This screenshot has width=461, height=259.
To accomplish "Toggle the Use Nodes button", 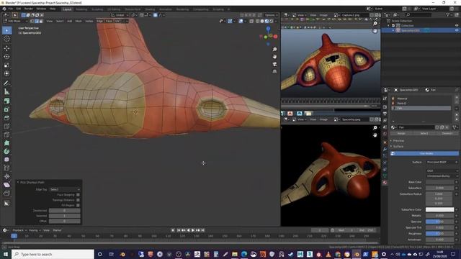I will pyautogui.click(x=424, y=153).
